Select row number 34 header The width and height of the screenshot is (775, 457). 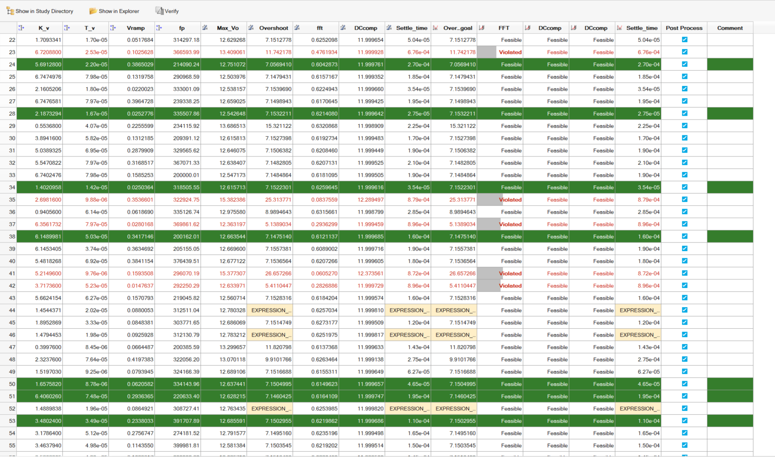click(x=9, y=187)
